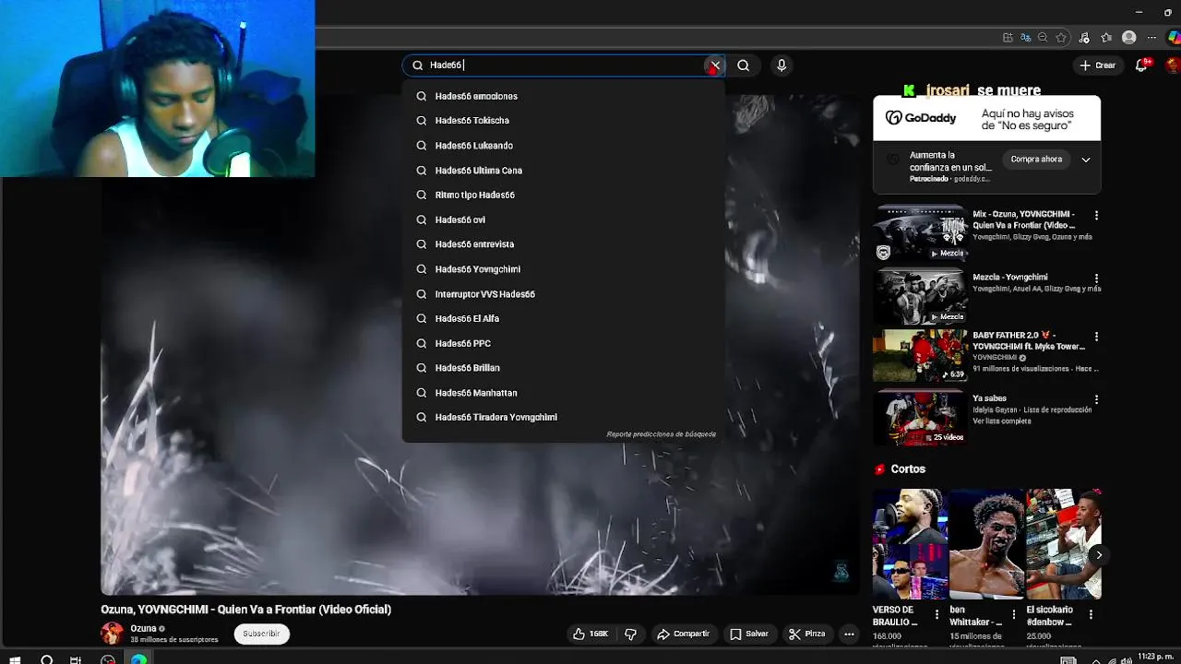Screen dimensions: 1181x664
Task: Open the Crear upload button
Action: (1098, 65)
